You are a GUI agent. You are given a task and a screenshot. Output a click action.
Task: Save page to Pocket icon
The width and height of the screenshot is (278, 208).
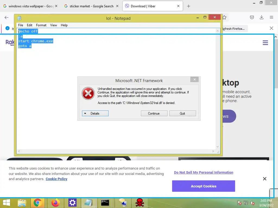[252, 17]
